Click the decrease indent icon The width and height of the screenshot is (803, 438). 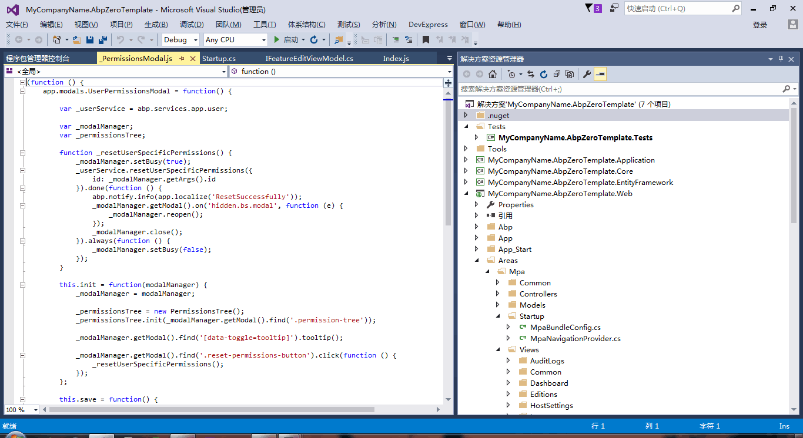[x=394, y=39]
